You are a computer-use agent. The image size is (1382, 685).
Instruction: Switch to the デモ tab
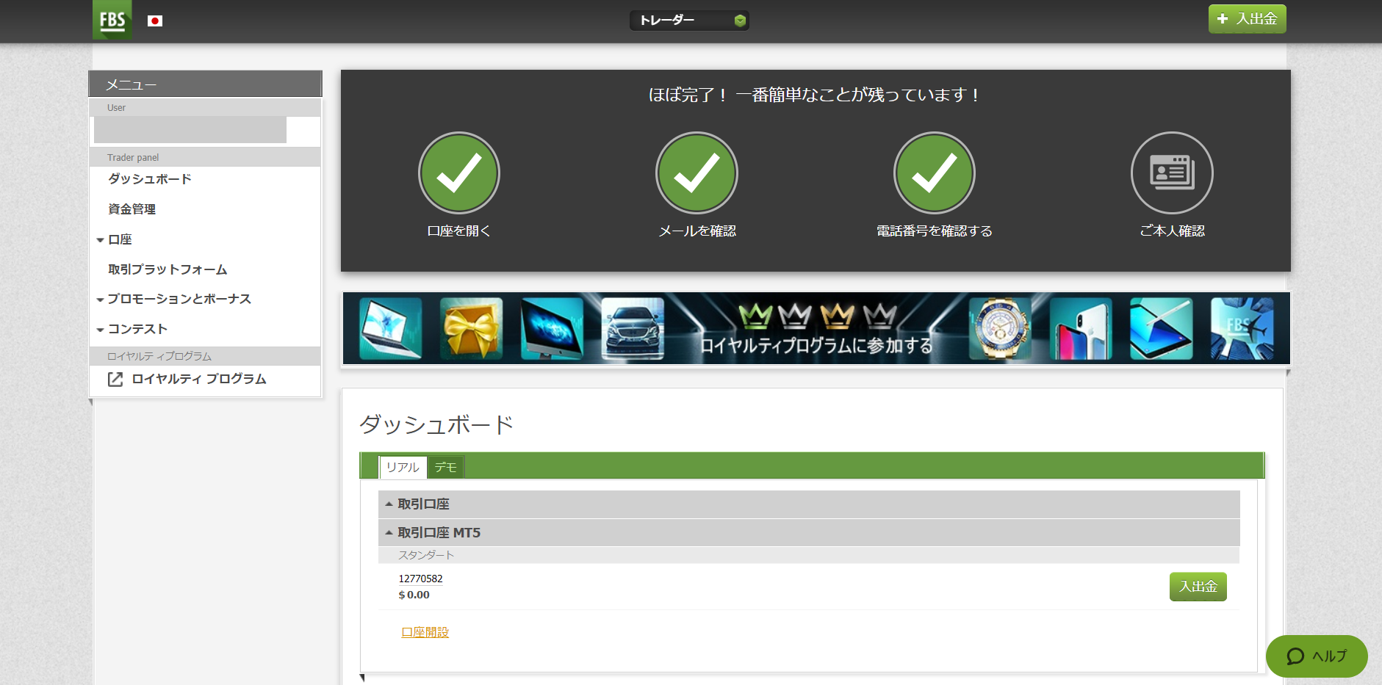[445, 468]
